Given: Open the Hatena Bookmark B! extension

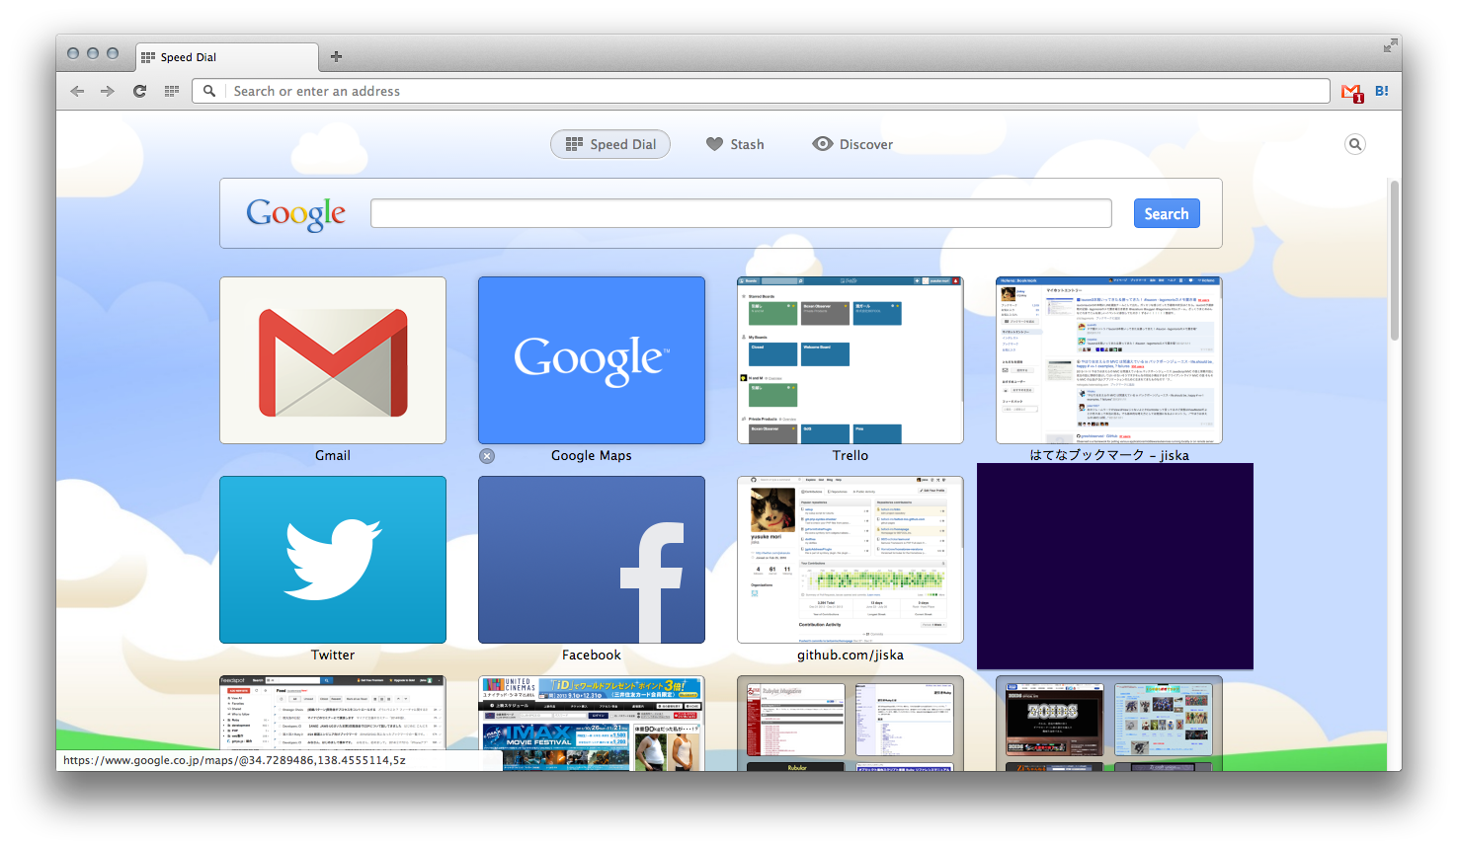Looking at the screenshot, I should click(x=1382, y=91).
